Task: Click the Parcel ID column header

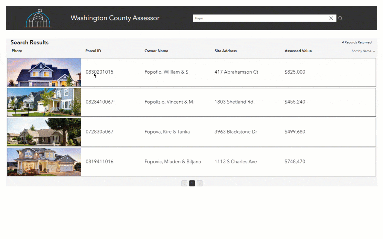Action: click(93, 51)
